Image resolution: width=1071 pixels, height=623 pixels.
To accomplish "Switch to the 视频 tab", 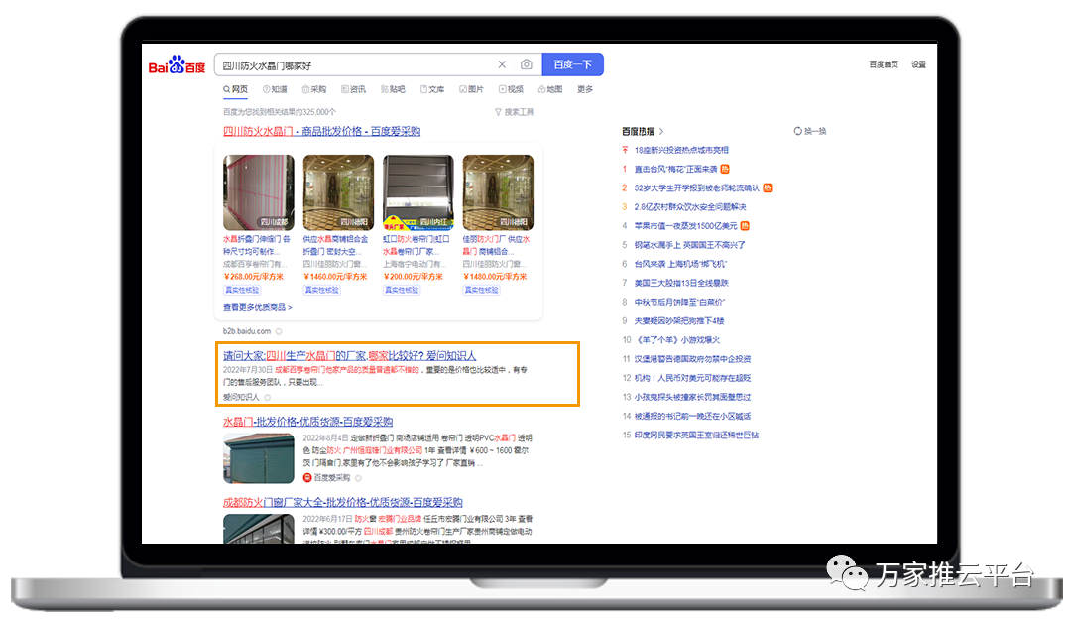I will pos(511,89).
